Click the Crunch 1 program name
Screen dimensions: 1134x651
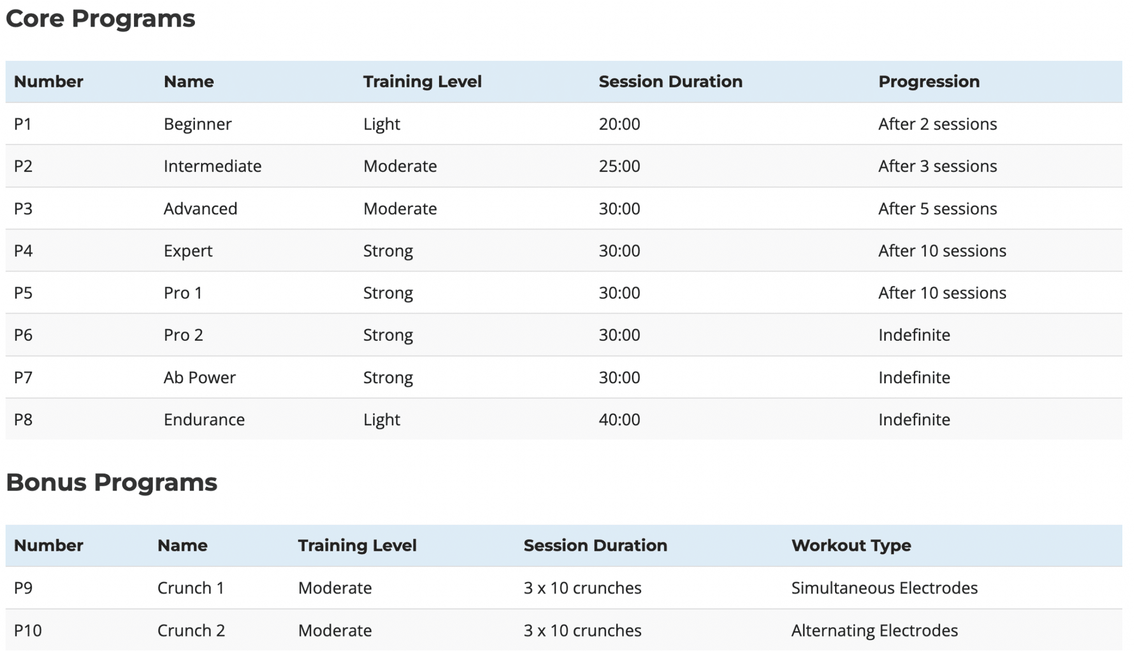(x=190, y=588)
